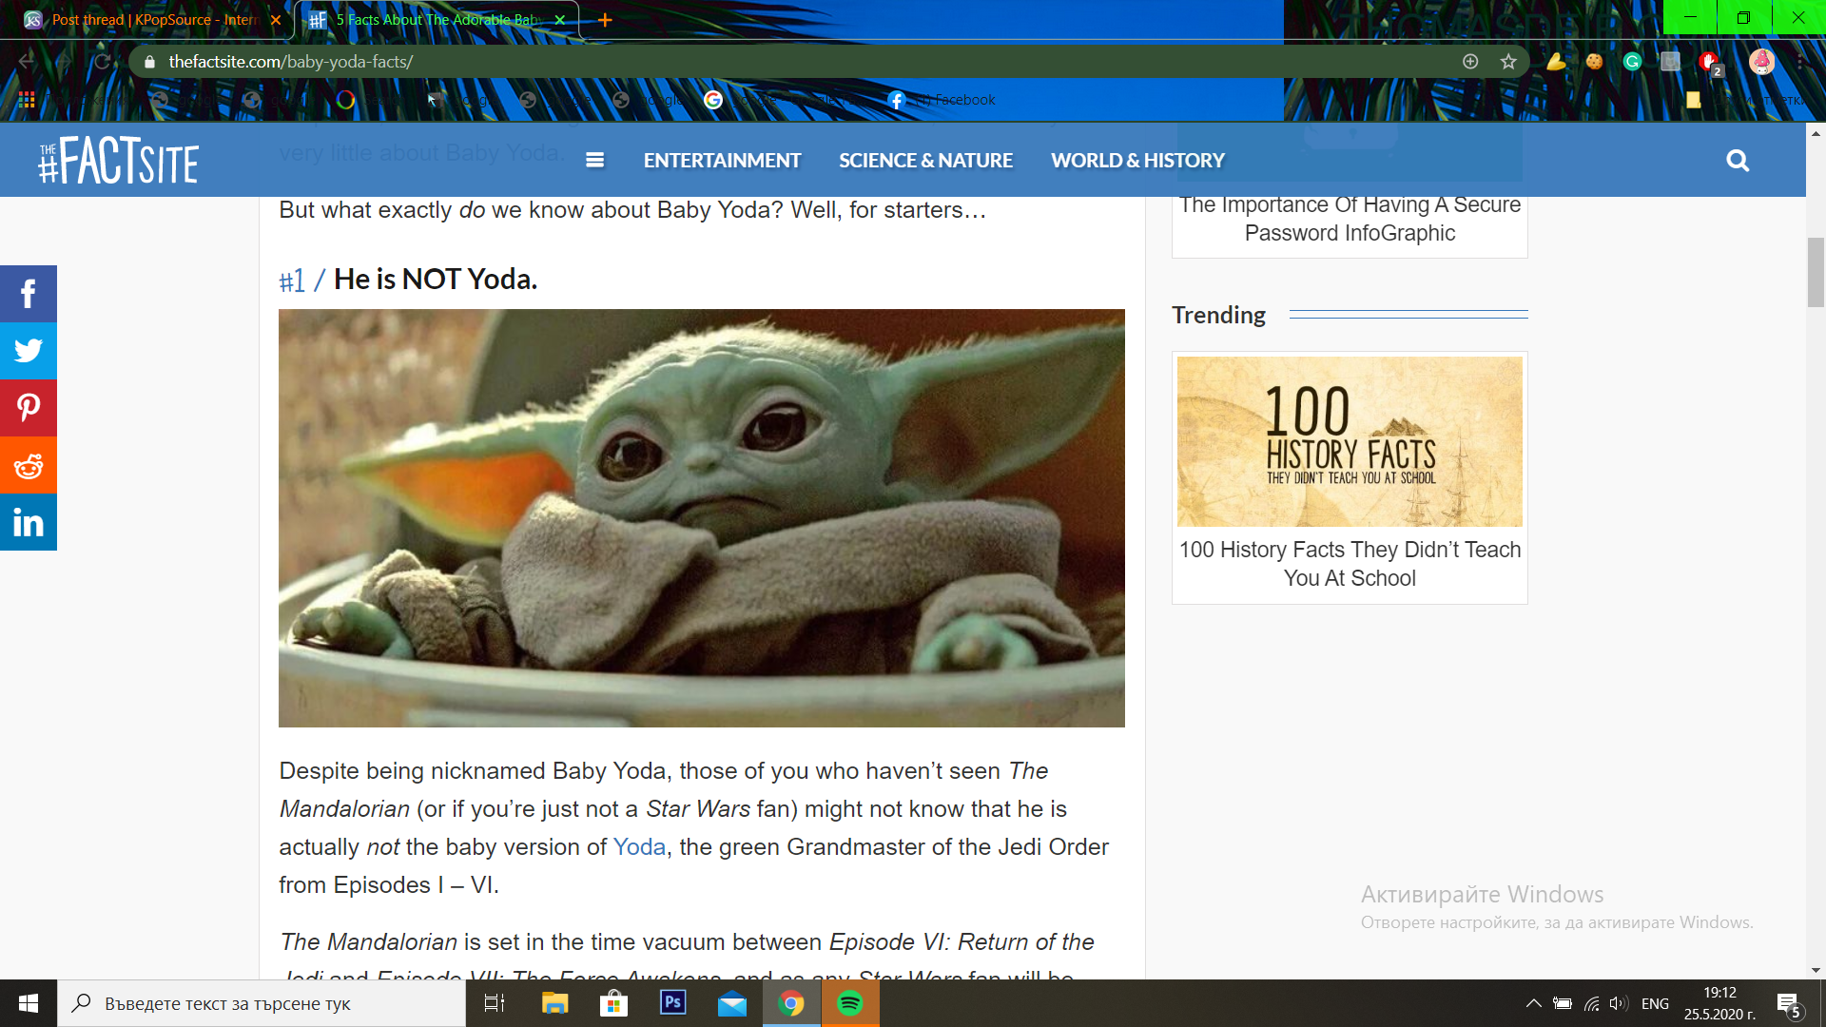Click the Trending sidebar heading
The height and width of the screenshot is (1027, 1826).
1218,315
